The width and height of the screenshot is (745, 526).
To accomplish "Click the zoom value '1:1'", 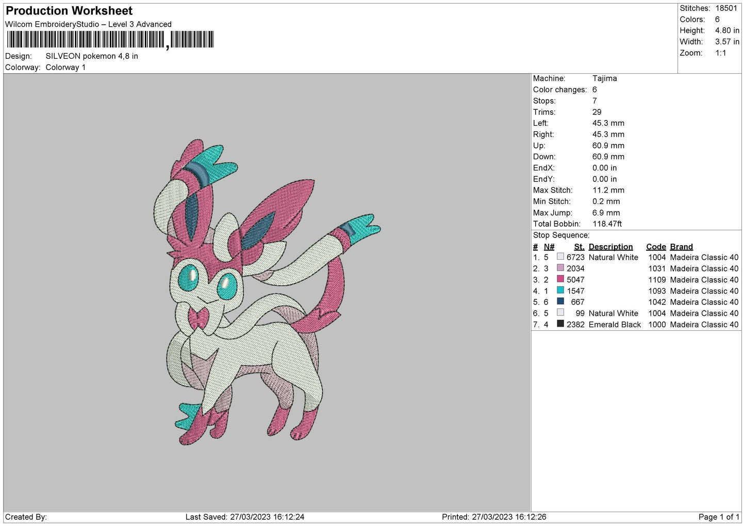I will pos(720,53).
